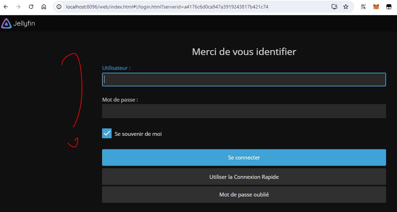397x212 pixels.
Task: Click the black two-eyed extension icon
Action: [389, 7]
